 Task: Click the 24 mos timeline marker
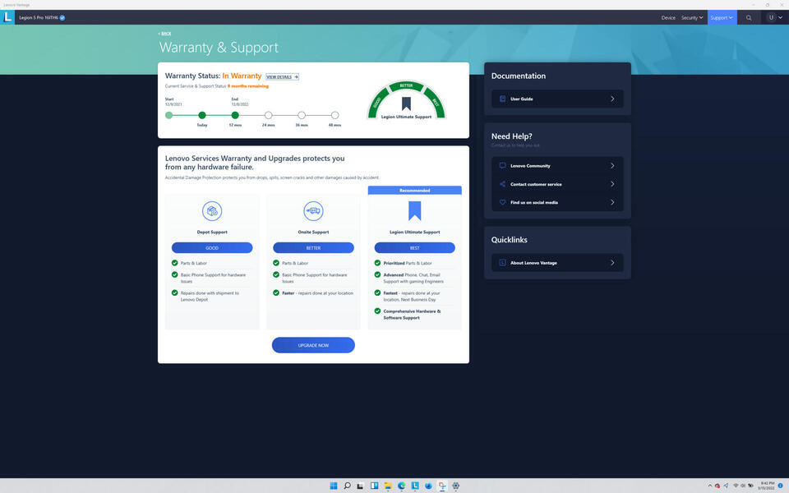[268, 115]
